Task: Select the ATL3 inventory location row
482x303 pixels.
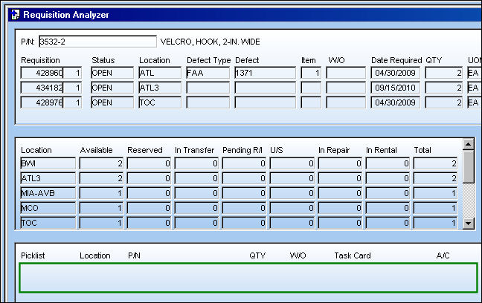Action: 48,178
